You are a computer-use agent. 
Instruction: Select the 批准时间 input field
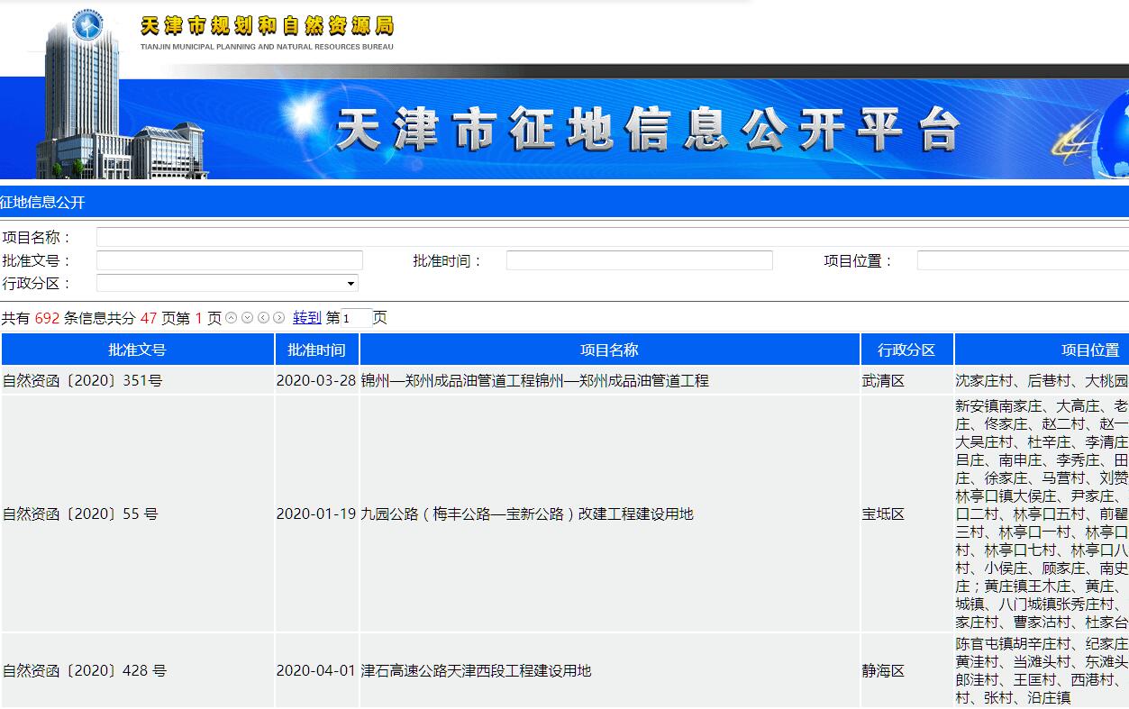pos(639,261)
